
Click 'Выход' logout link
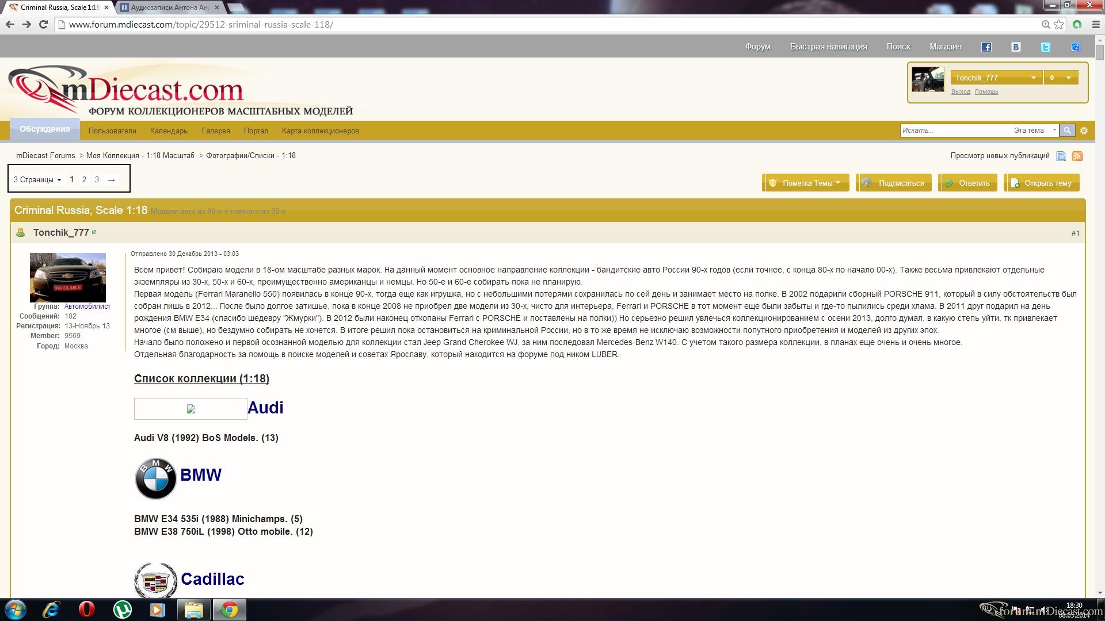click(x=961, y=92)
